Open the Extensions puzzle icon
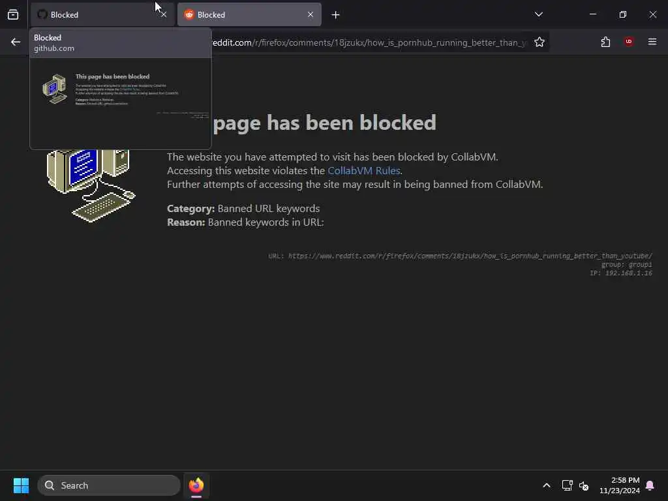 point(605,42)
